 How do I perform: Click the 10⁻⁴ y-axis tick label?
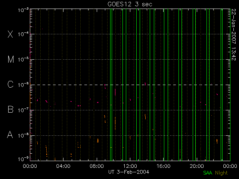(23, 34)
